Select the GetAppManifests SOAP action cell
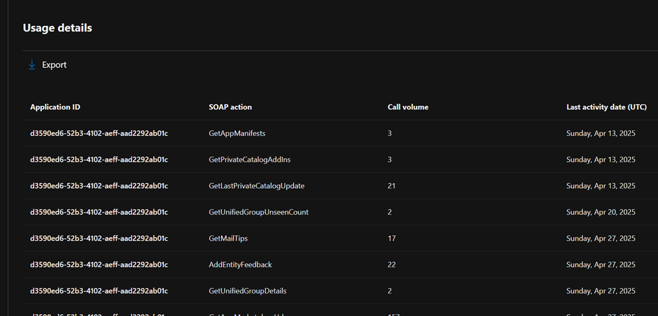This screenshot has height=316, width=658. point(237,134)
